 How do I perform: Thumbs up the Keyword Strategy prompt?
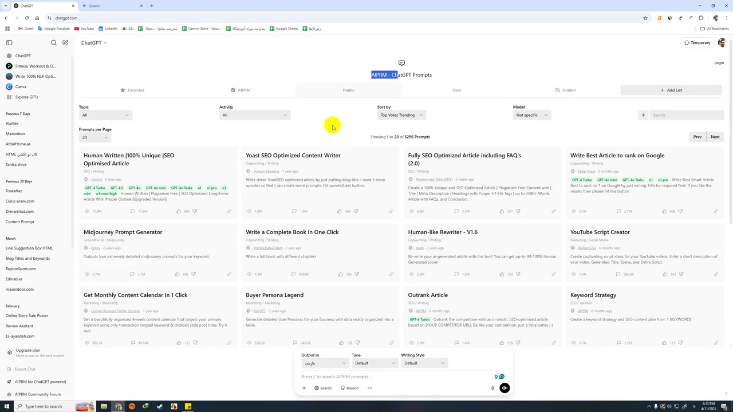click(664, 343)
